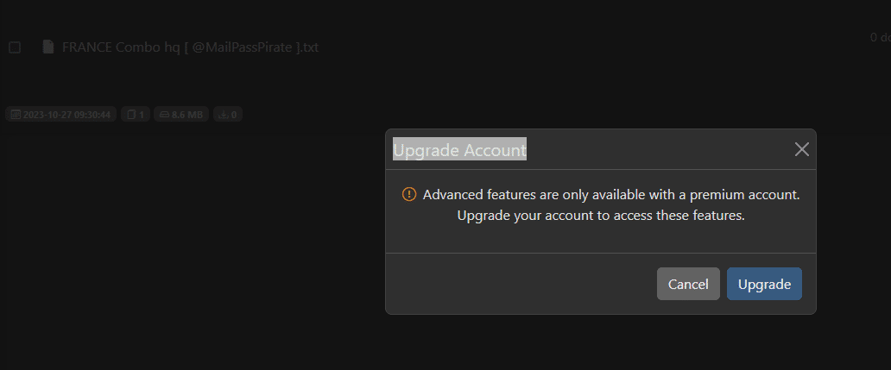Click the 8.6 MB file size text

point(187,114)
